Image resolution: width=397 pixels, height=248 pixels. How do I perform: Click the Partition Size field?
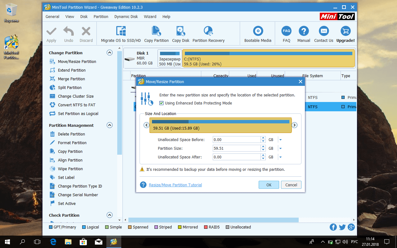click(x=236, y=148)
